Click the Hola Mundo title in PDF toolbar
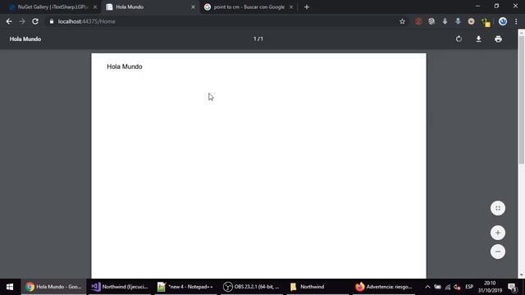The height and width of the screenshot is (295, 525). tap(25, 39)
